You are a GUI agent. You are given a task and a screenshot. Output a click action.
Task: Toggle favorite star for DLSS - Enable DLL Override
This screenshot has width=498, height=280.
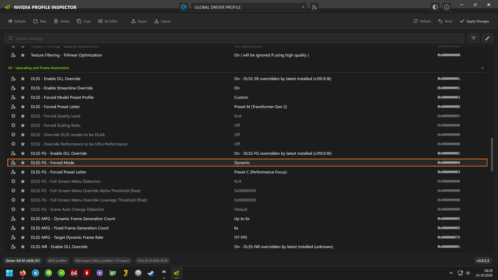[x=23, y=79]
